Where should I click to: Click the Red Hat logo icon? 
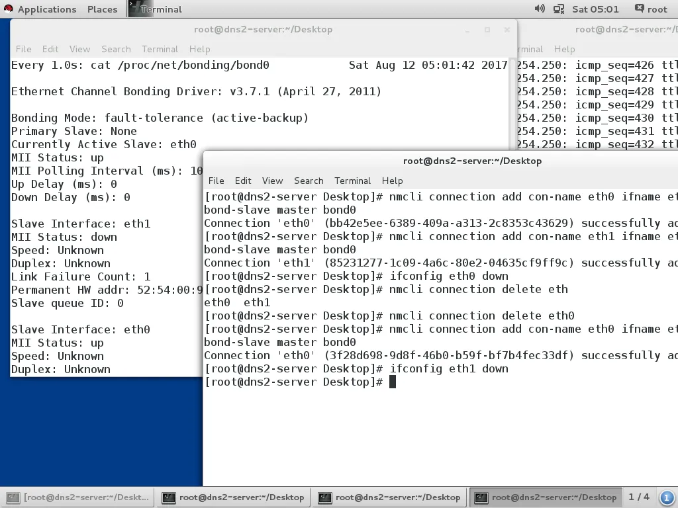tap(8, 9)
